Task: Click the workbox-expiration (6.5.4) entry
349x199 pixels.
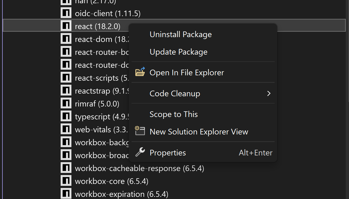Action: (121, 194)
